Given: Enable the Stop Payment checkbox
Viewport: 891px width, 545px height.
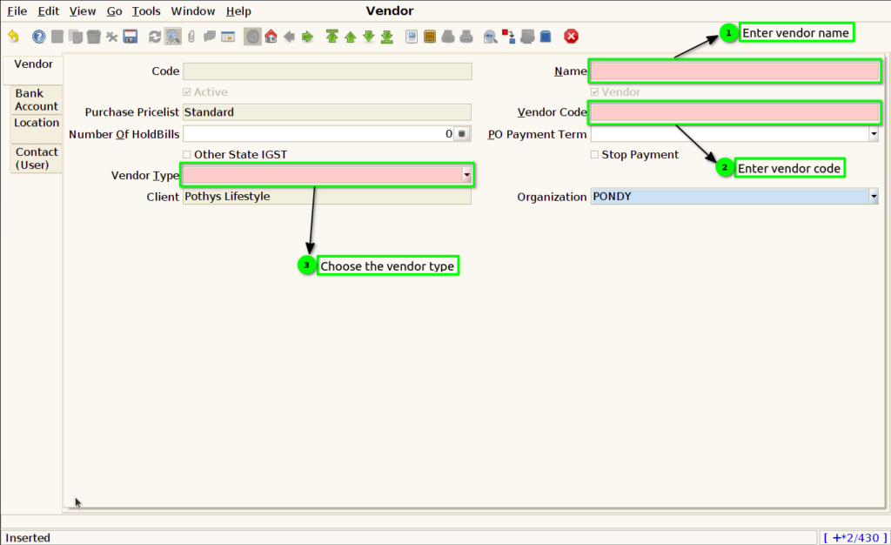Looking at the screenshot, I should (594, 155).
